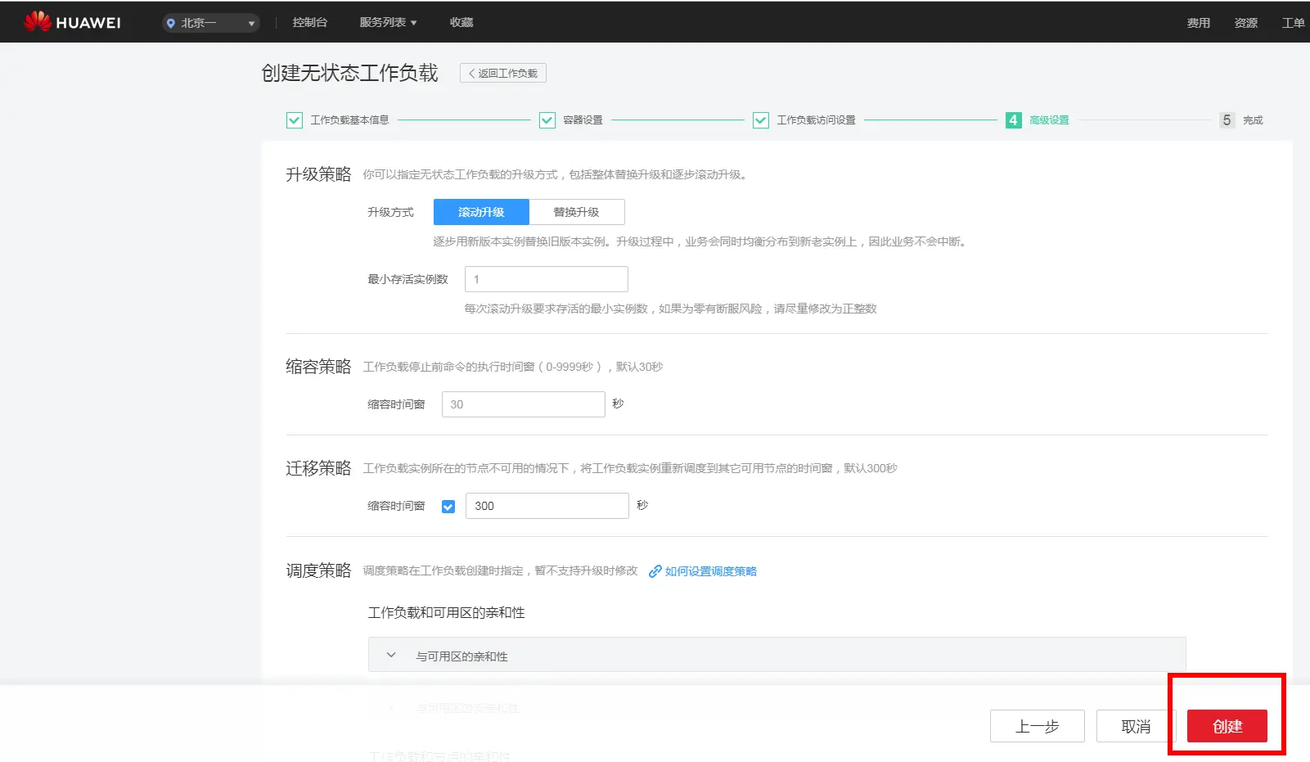Click the 上一步 button
Viewport: 1310px width, 762px height.
point(1038,726)
